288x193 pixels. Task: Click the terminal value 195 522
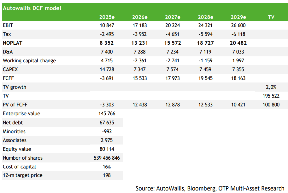point(271,96)
